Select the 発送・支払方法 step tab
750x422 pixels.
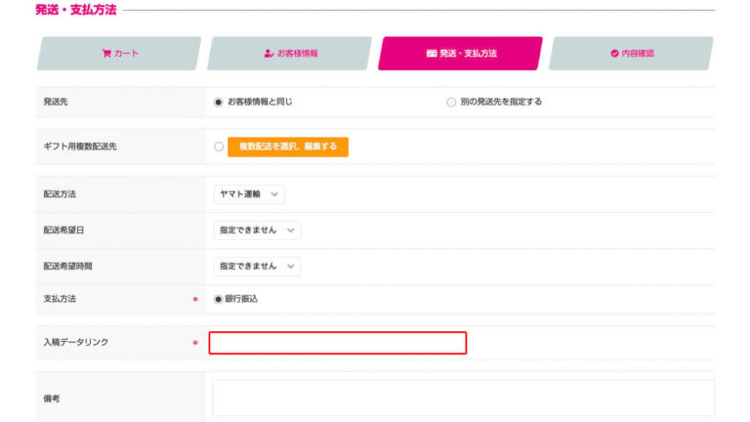pos(460,54)
